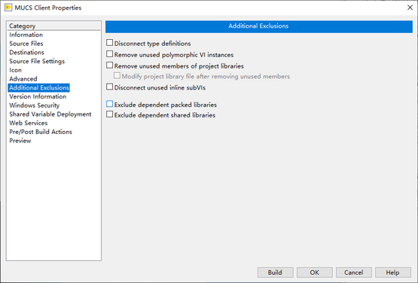
Task: Go to the Destinations category
Action: click(x=26, y=52)
